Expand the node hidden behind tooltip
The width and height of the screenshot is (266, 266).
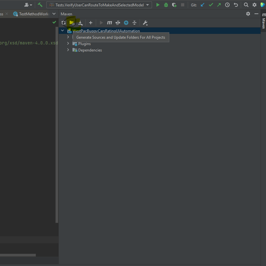[68, 37]
